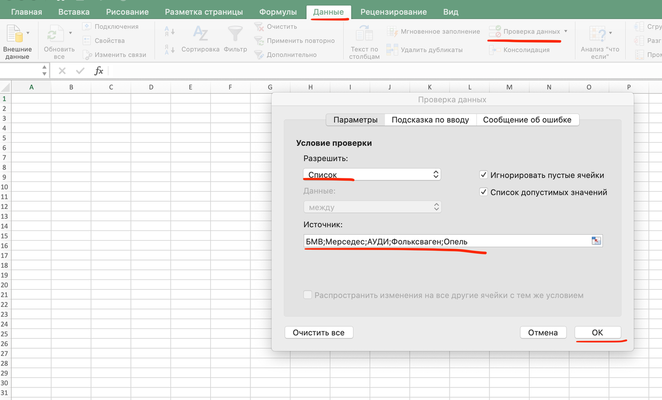
Task: Switch to Вид ribbon tab
Action: 451,12
